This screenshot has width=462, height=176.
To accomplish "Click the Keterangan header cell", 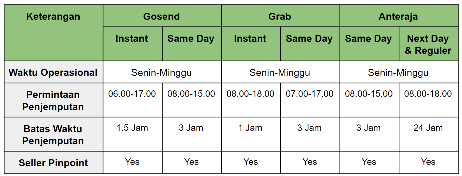I will (53, 33).
